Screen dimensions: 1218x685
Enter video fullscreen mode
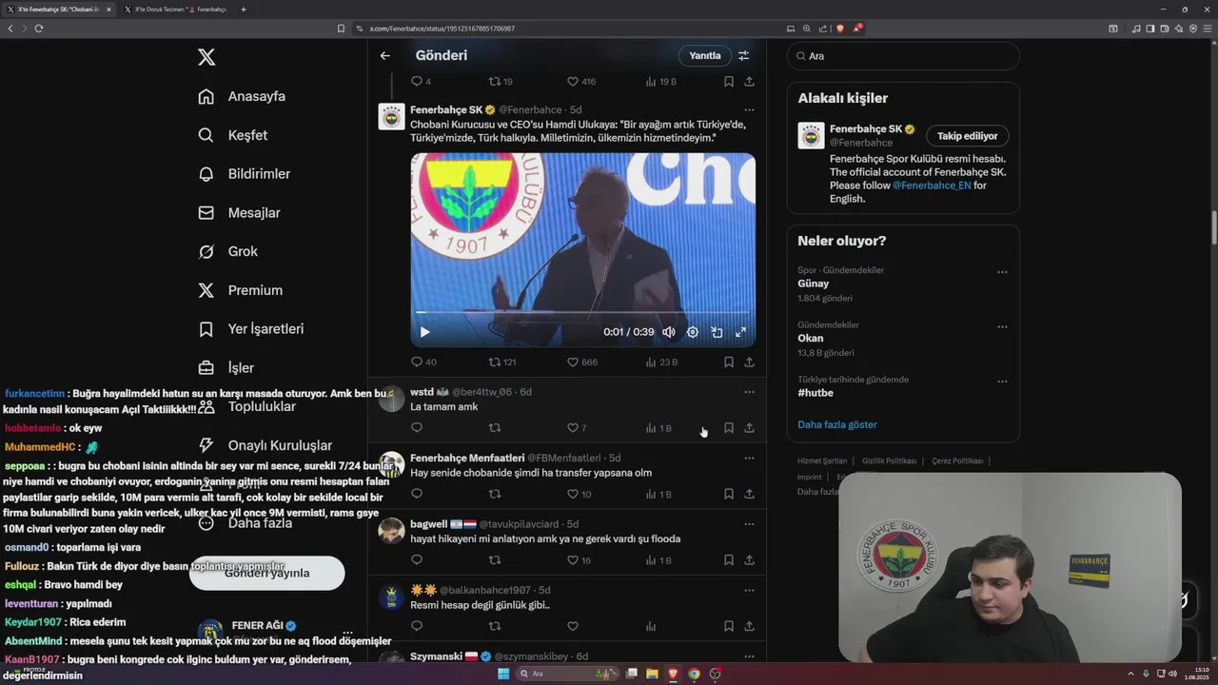(740, 332)
